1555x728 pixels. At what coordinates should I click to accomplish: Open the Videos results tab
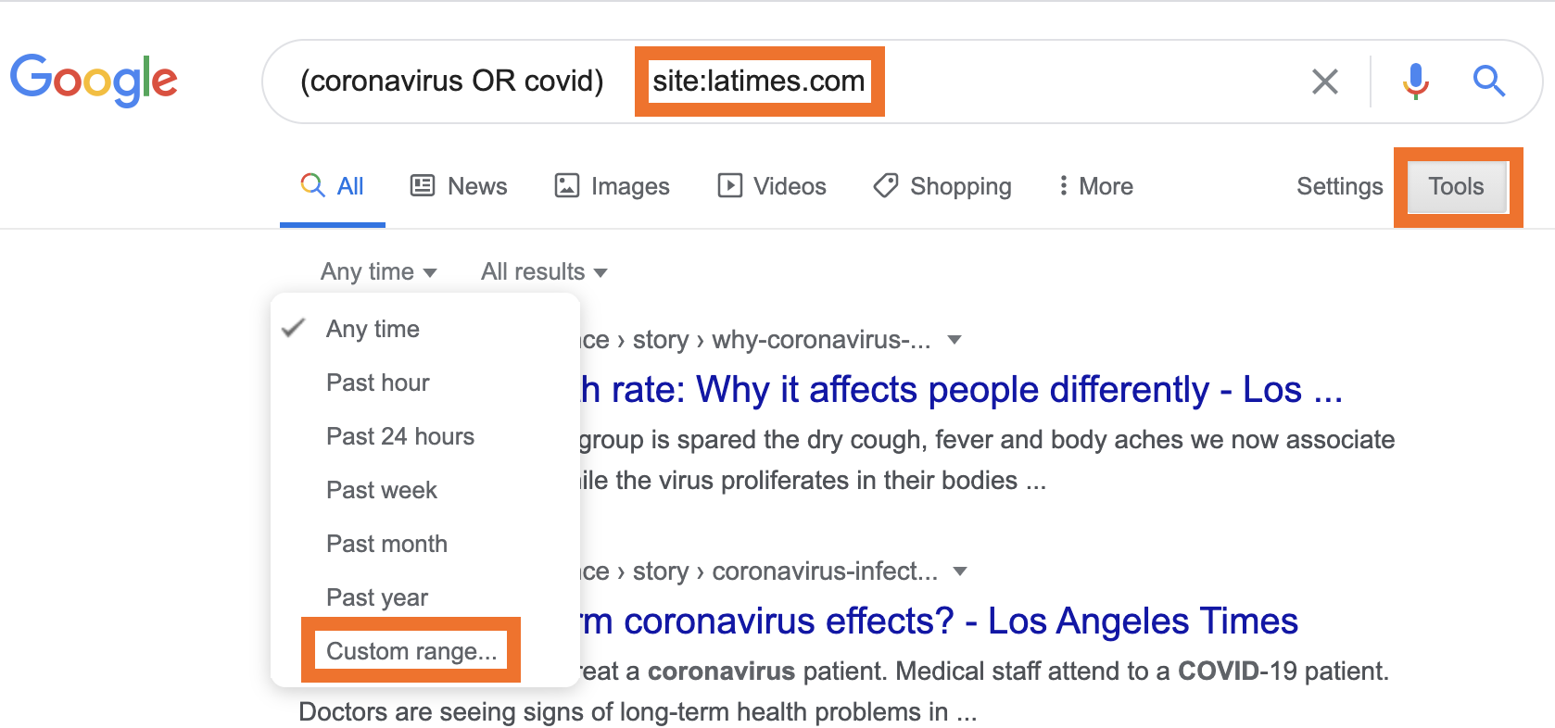pos(772,186)
